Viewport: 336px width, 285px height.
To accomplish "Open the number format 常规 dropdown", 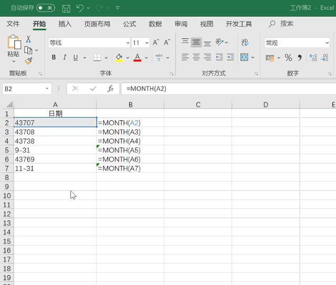I will [327, 43].
